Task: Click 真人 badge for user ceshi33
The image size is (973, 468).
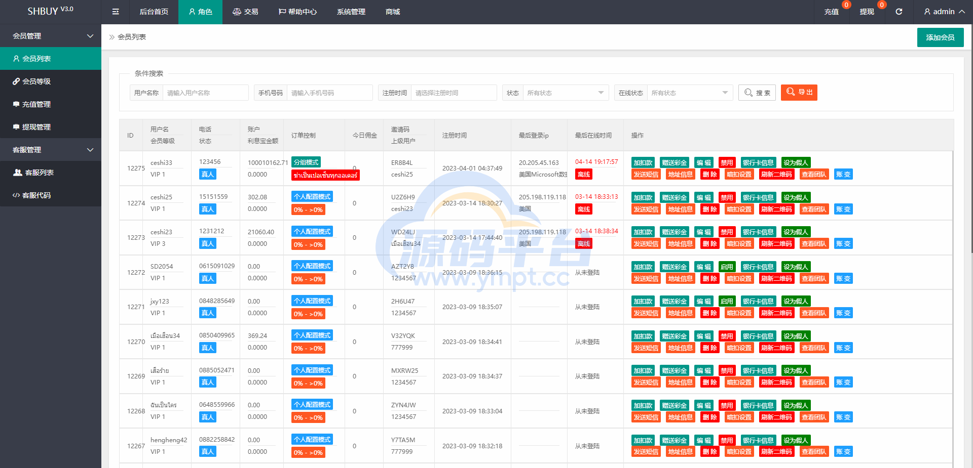Action: [208, 174]
